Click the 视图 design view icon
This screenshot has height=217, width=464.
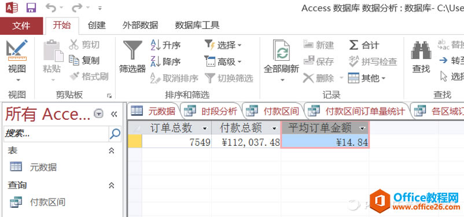coord(17,50)
